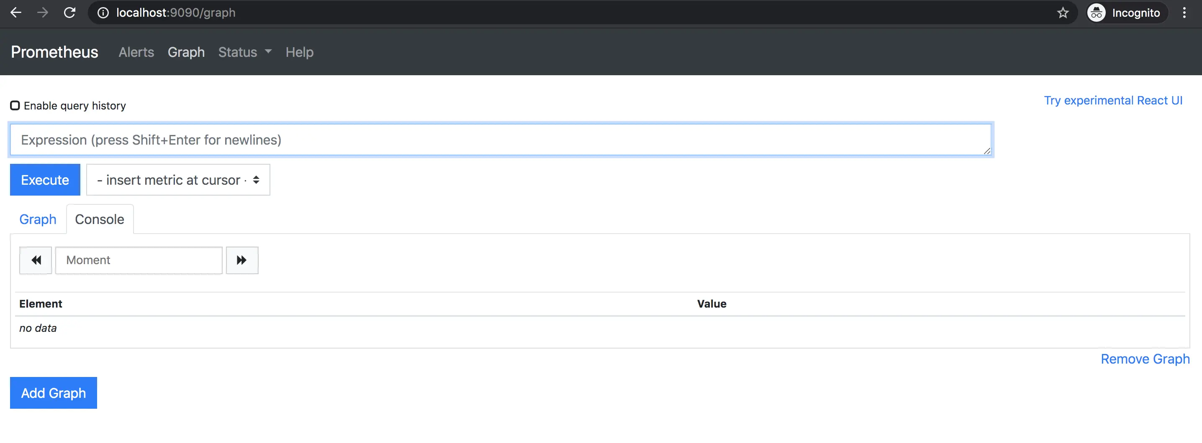Click the Add Graph button
The height and width of the screenshot is (443, 1202).
54,393
